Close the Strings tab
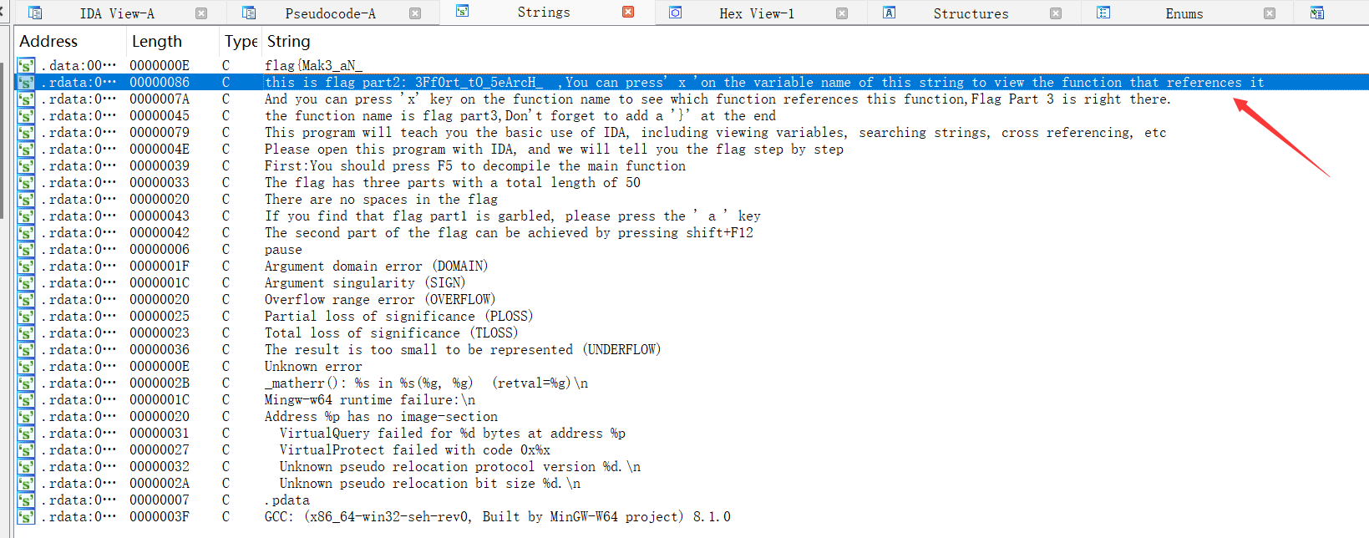This screenshot has width=1369, height=538. (x=628, y=13)
